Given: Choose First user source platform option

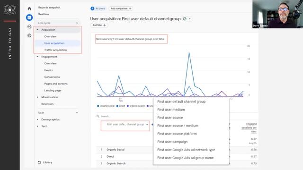Looking at the screenshot, I should point(177,134).
